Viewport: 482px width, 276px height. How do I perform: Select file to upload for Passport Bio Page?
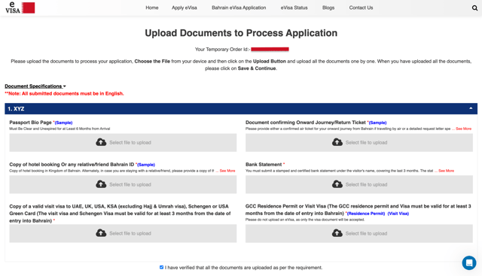pos(123,142)
